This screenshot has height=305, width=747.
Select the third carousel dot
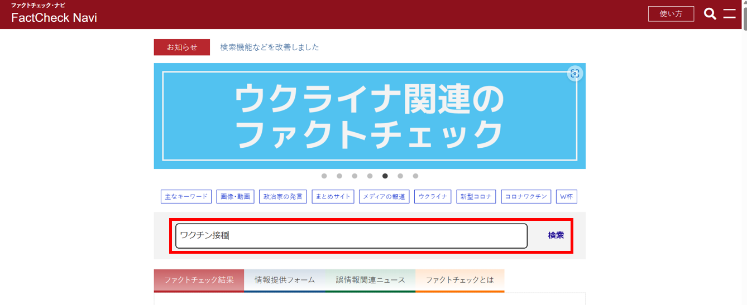click(x=355, y=176)
